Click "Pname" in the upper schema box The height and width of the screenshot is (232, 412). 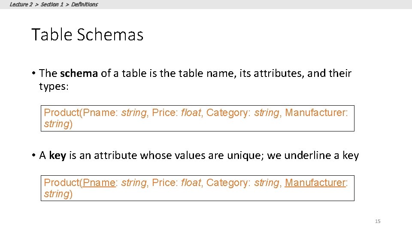99,113
